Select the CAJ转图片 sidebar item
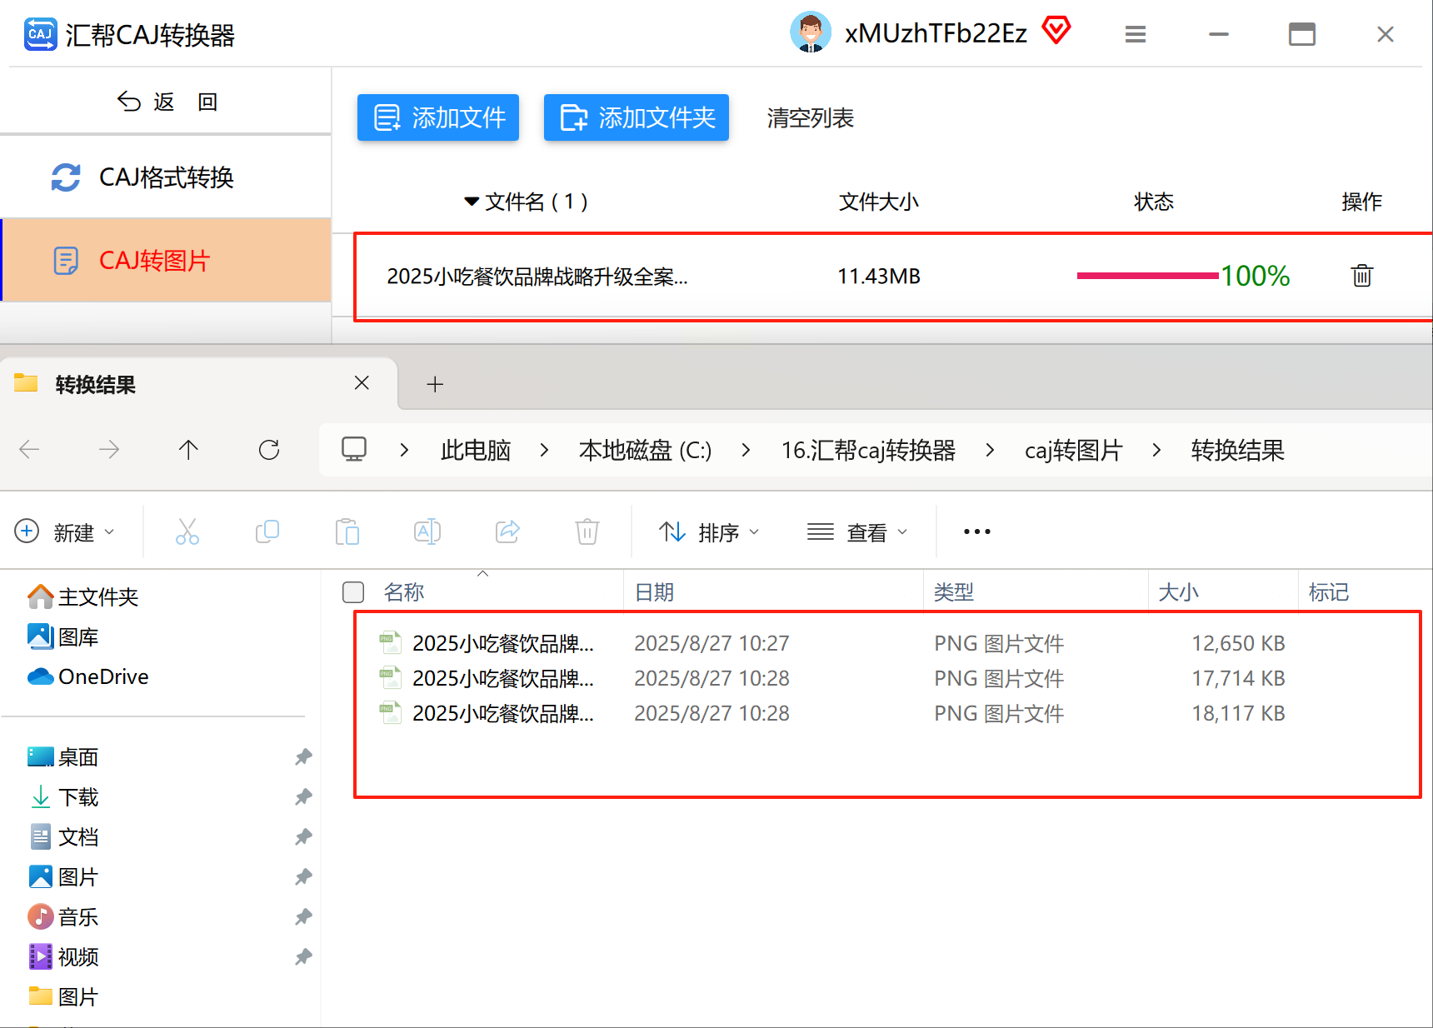Viewport: 1433px width, 1028px height. (166, 260)
